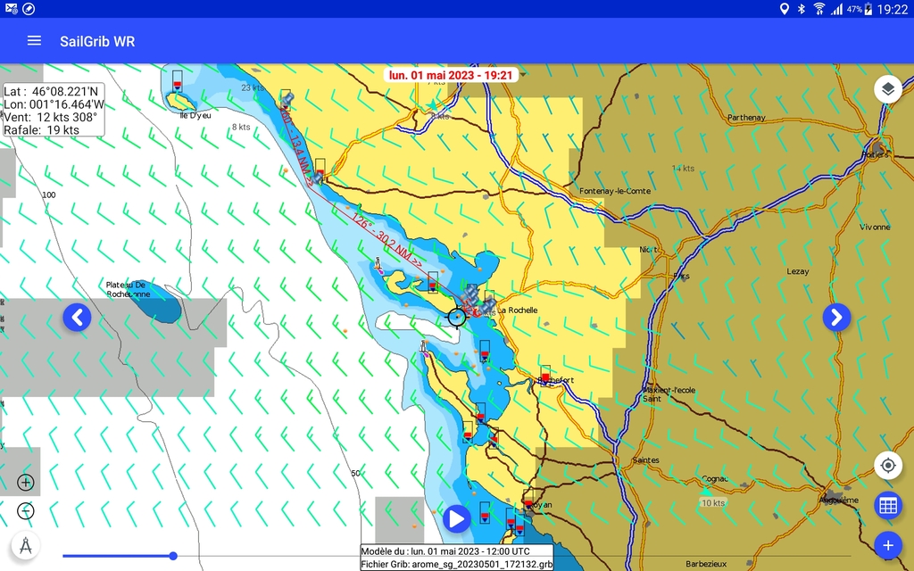Center map on my GPS location
Viewport: 914px width, 571px height.
pyautogui.click(x=888, y=466)
